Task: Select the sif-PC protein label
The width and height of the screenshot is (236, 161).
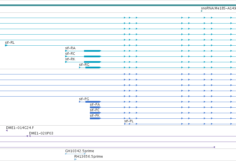Action: (x=95, y=110)
